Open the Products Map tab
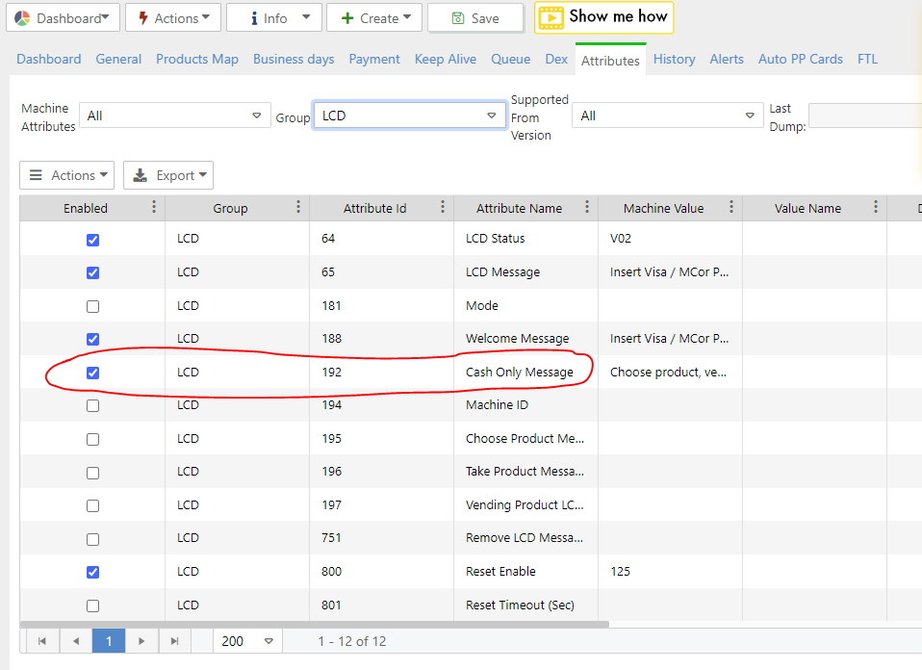 [x=197, y=59]
